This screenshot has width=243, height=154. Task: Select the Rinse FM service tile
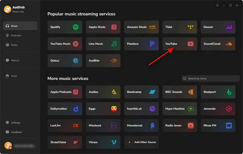pos(218,126)
